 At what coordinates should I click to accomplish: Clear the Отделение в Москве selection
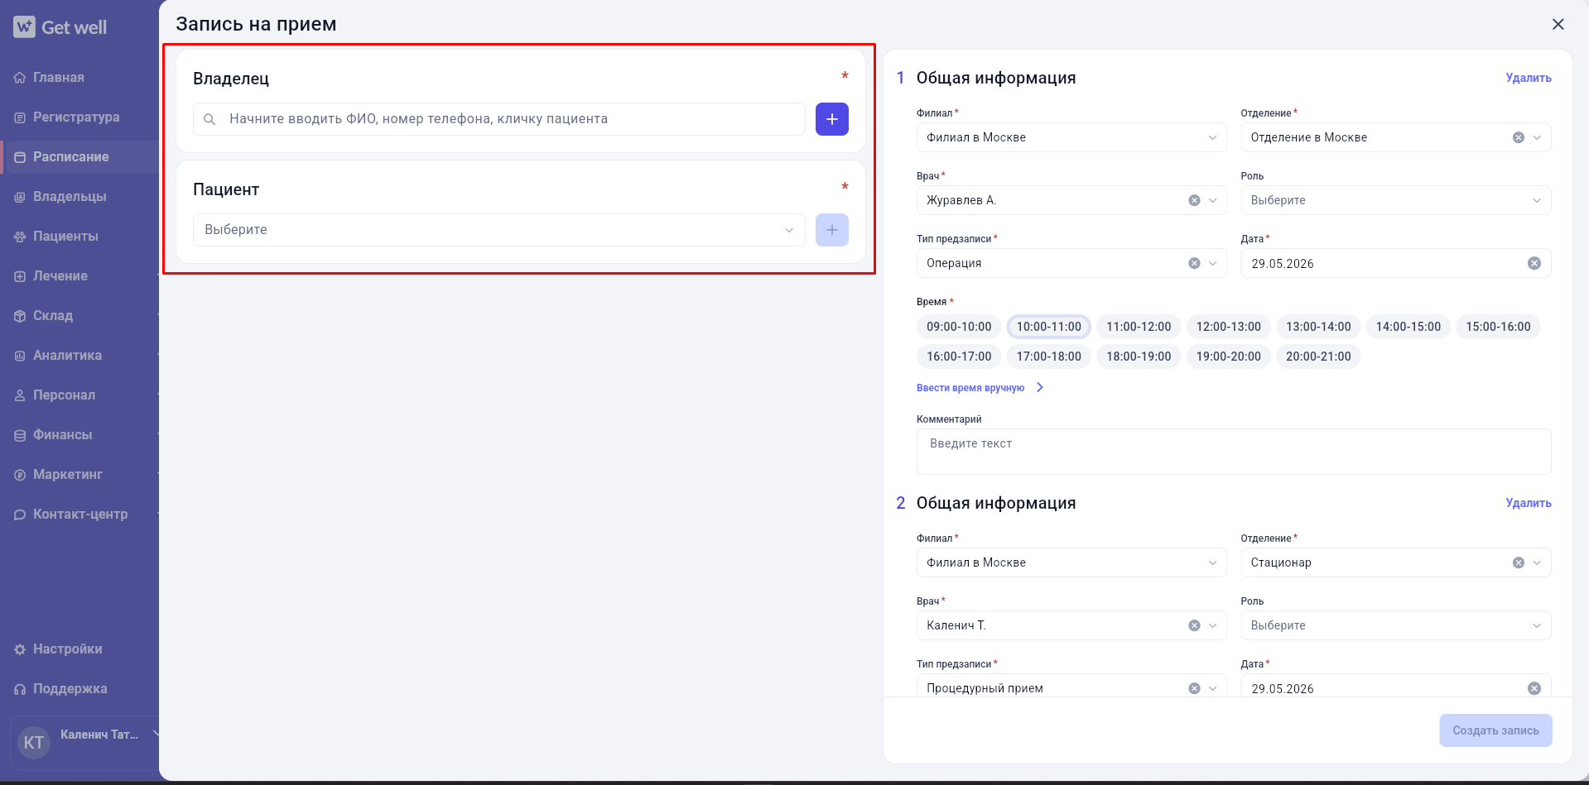pos(1519,137)
